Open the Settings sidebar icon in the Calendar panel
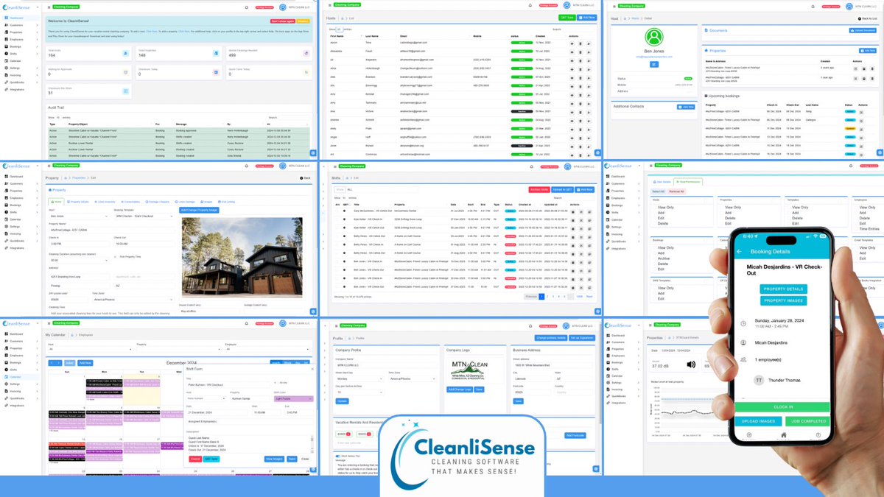The image size is (884, 497). (7, 384)
